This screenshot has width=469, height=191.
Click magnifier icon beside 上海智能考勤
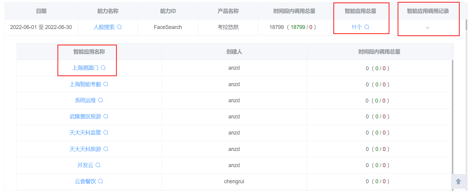[106, 84]
